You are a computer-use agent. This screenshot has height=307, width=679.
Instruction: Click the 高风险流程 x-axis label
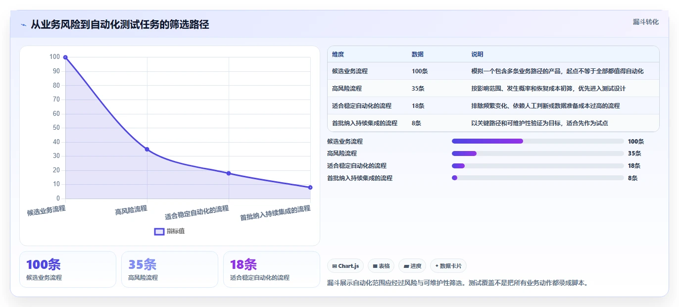pos(131,210)
